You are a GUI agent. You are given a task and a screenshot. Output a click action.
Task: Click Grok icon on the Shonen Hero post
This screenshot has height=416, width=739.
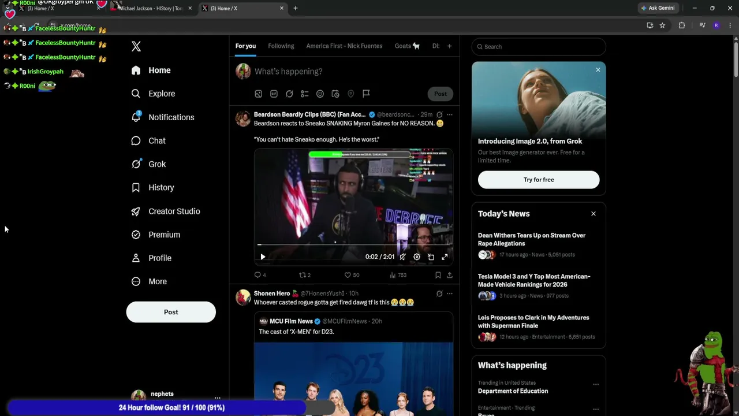pos(439,294)
